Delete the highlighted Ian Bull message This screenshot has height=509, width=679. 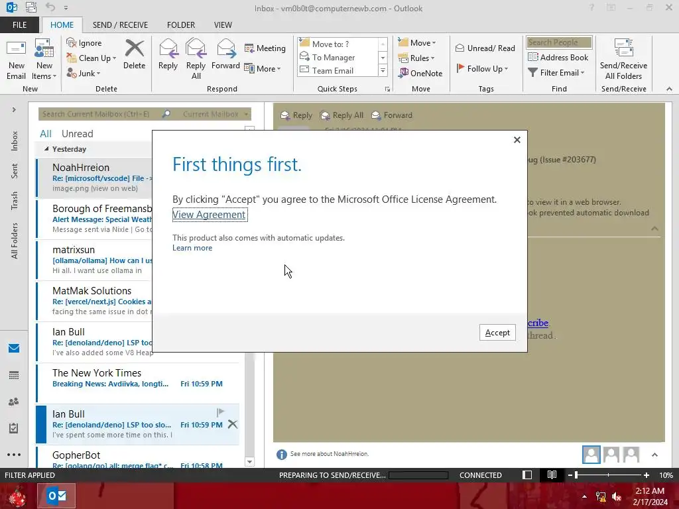point(233,424)
